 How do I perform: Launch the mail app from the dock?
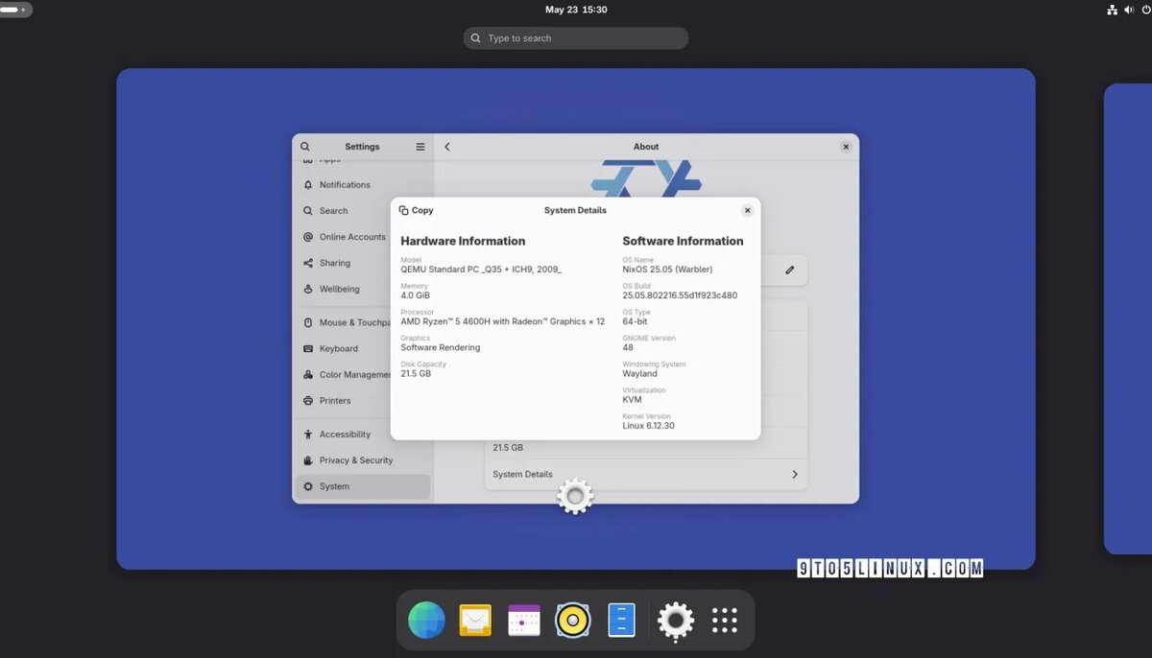pyautogui.click(x=475, y=620)
